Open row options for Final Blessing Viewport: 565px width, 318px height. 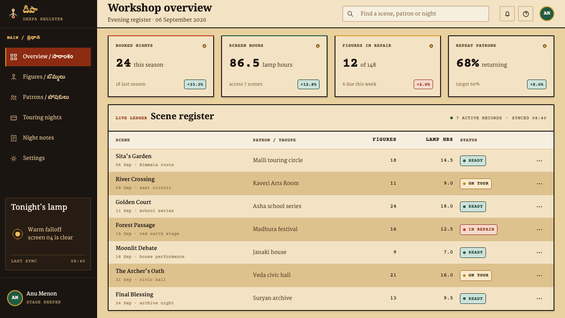pyautogui.click(x=539, y=299)
